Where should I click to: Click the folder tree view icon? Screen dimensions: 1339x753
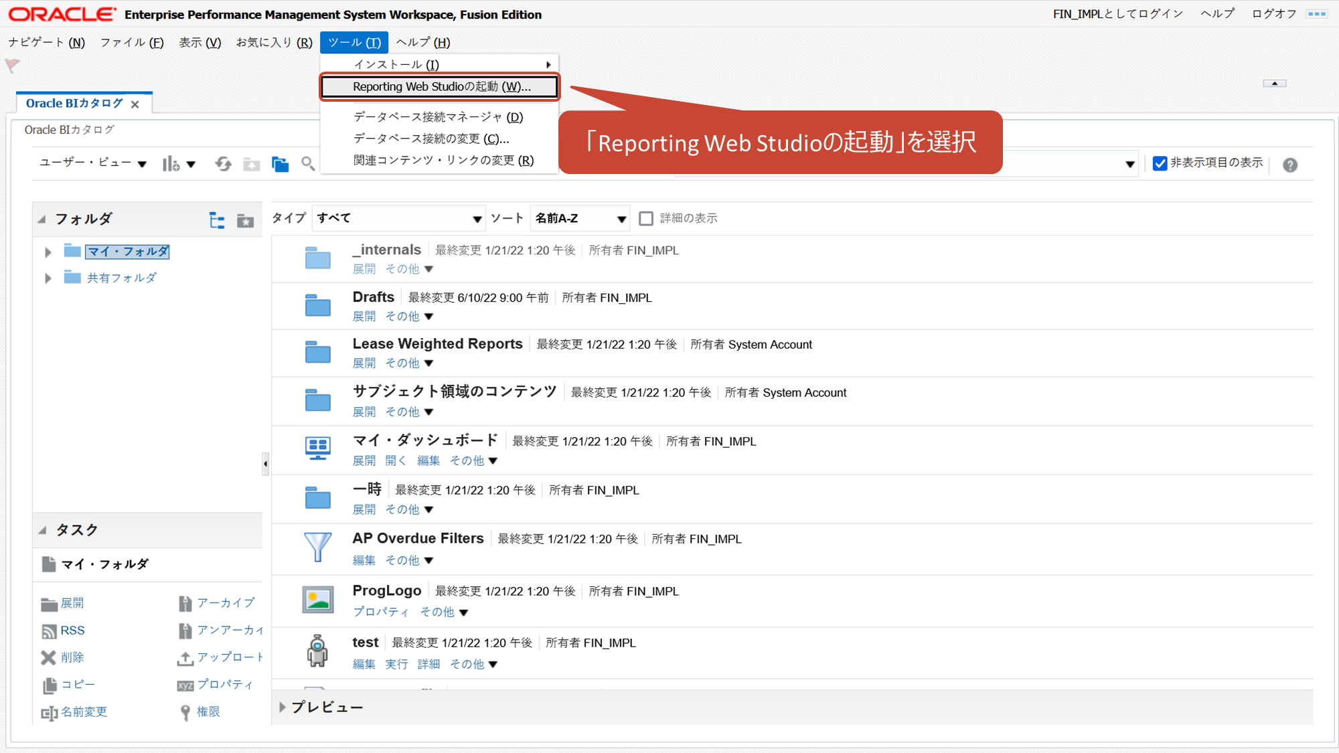217,220
